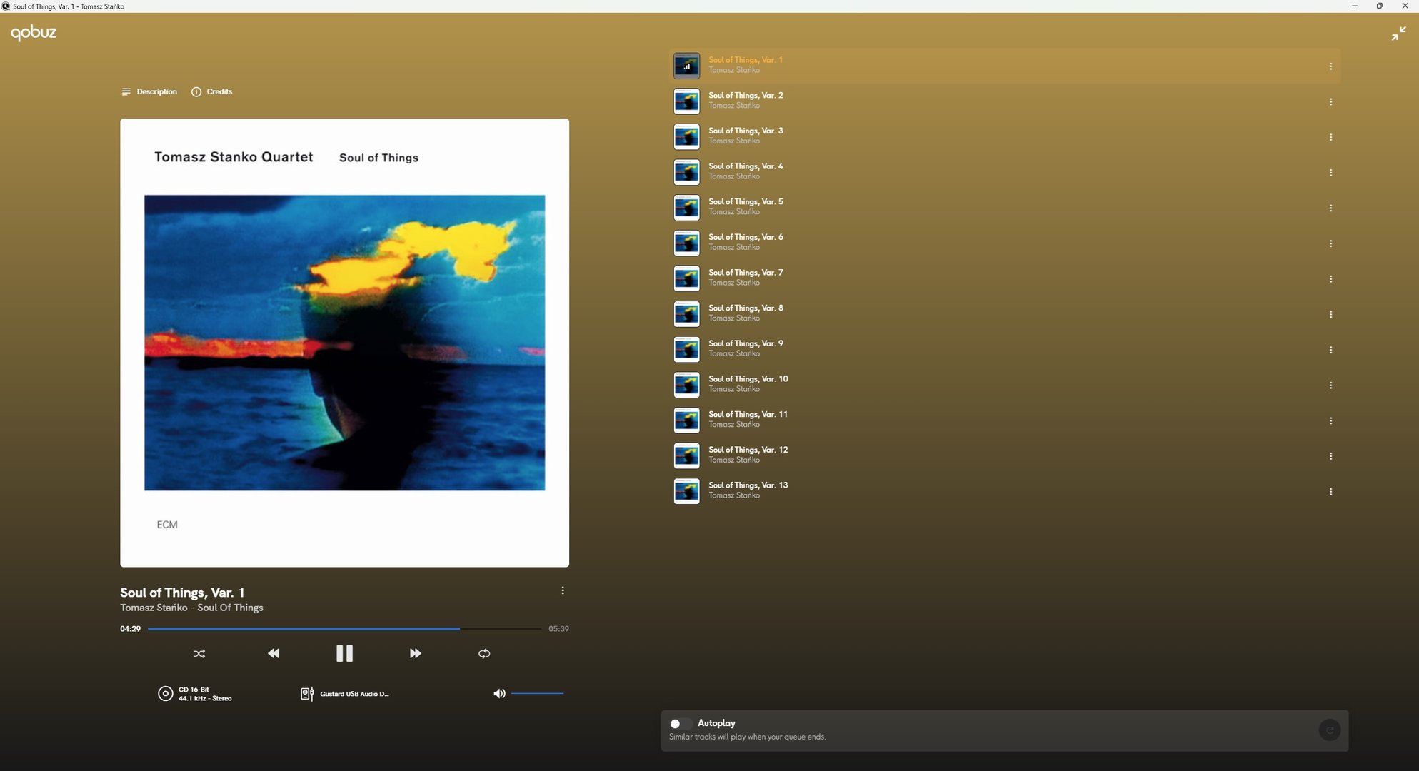Click the playback progress bar
Screen dimensions: 1419x771
344,629
